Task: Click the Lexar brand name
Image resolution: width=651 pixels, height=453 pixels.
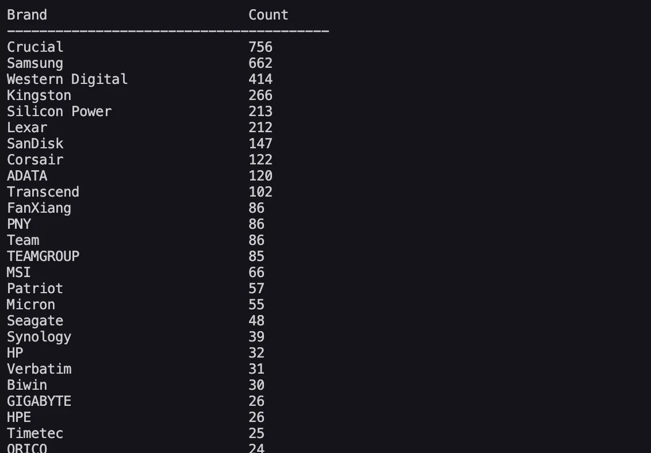Action: click(x=27, y=128)
